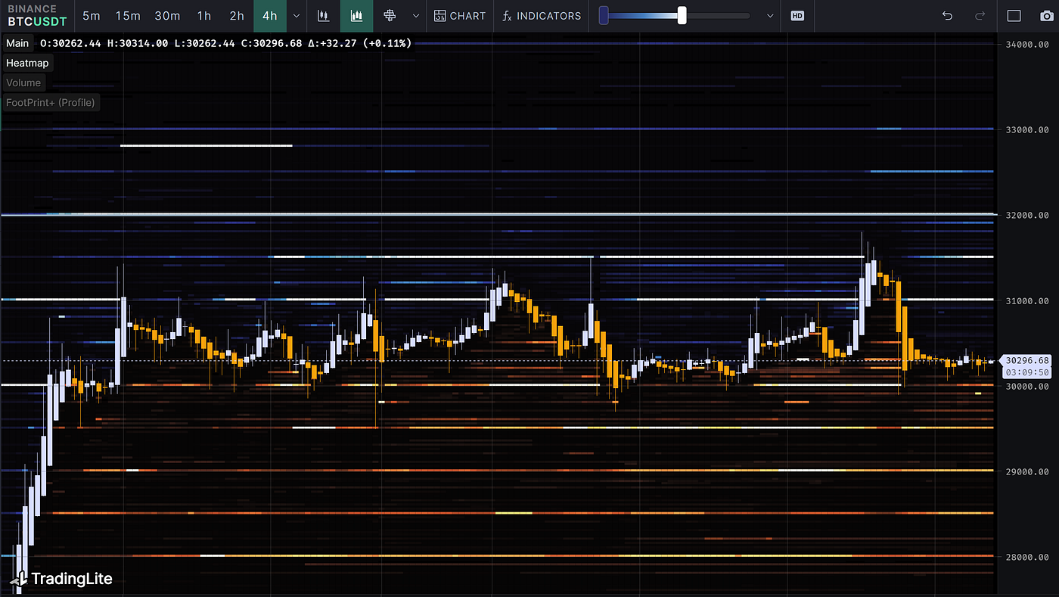
Task: Click the 32000.00 price axis label
Action: point(1027,216)
